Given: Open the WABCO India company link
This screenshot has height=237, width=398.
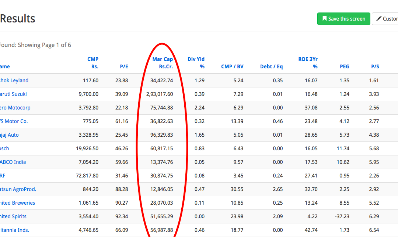Looking at the screenshot, I should pos(13,162).
